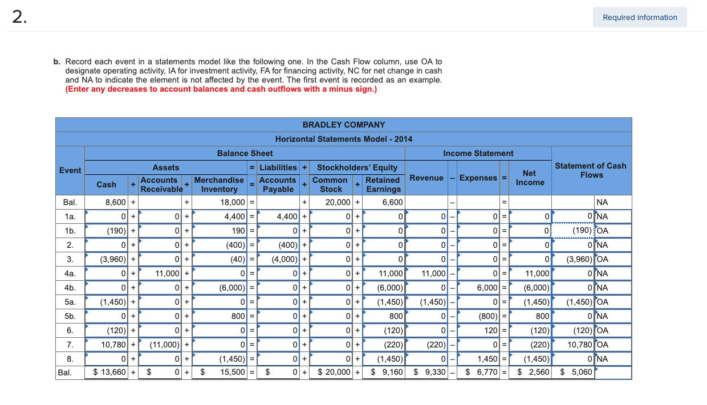The width and height of the screenshot is (707, 405).
Task: Click the Accounts Payable cell for event 3
Action: pyautogui.click(x=277, y=259)
